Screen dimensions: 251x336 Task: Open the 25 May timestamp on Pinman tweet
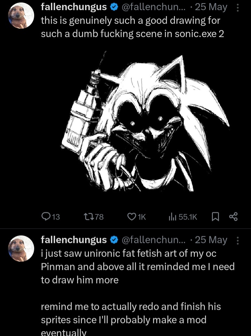[211, 240]
